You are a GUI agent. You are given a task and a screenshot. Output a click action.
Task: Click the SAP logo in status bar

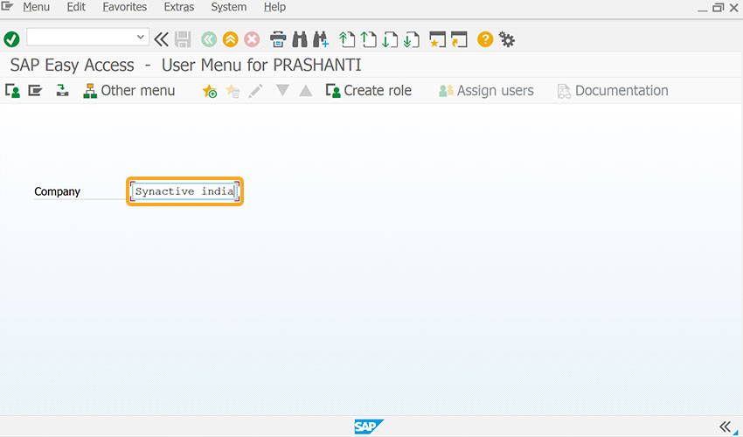click(369, 427)
